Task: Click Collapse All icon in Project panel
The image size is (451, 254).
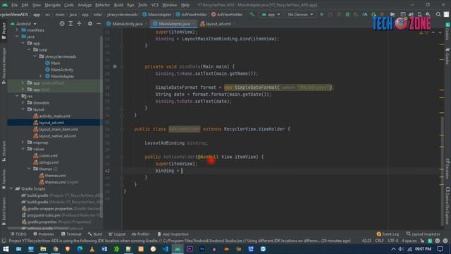Action: click(79, 23)
